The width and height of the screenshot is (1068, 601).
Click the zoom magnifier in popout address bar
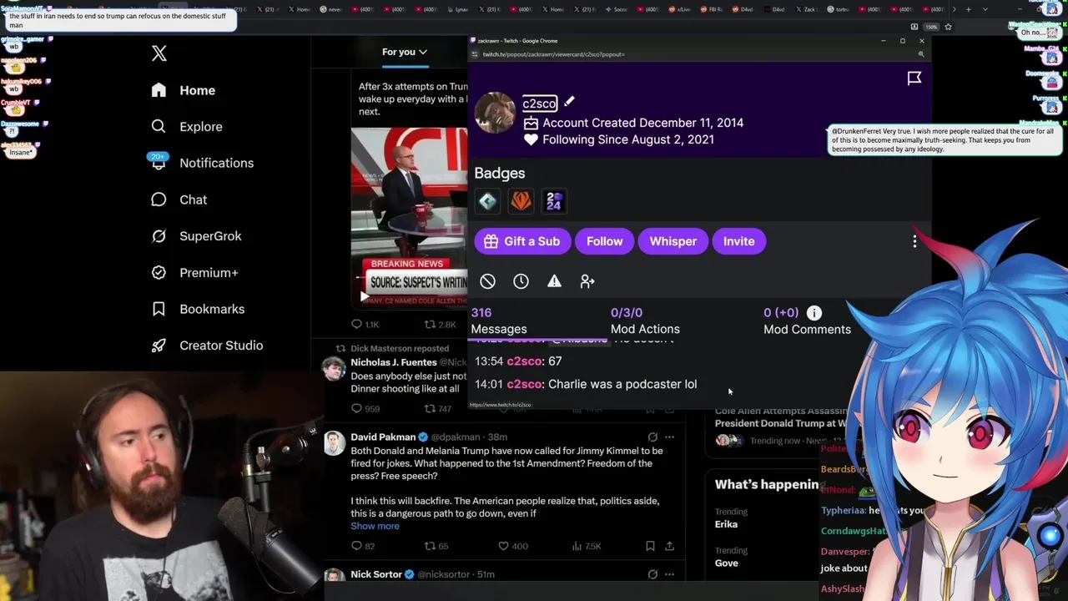(x=920, y=54)
